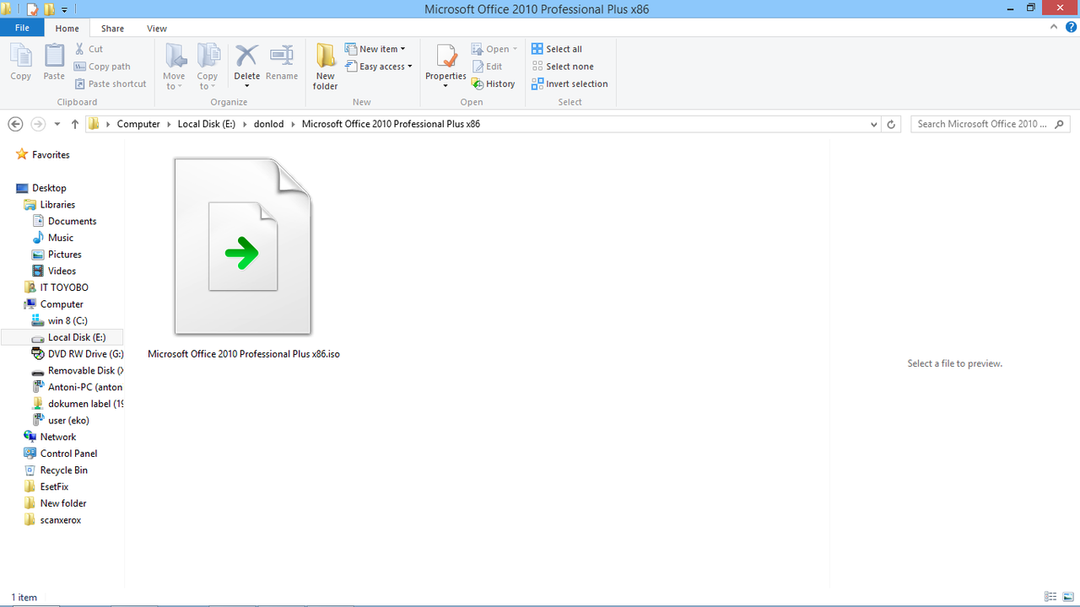This screenshot has width=1080, height=607.
Task: Click the current folder breadcrumb segment
Action: tap(391, 124)
